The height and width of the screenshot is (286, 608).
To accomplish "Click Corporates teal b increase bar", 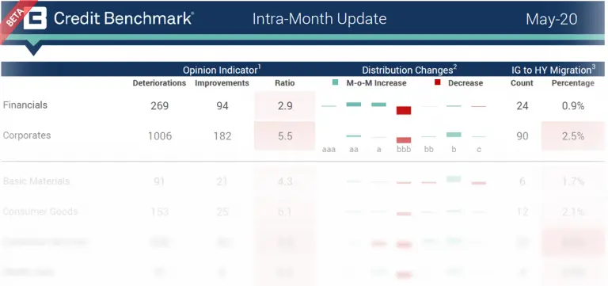I will 454,135.
